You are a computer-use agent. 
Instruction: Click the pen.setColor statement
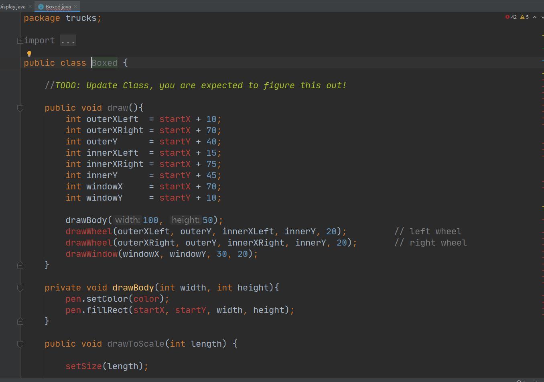118,299
